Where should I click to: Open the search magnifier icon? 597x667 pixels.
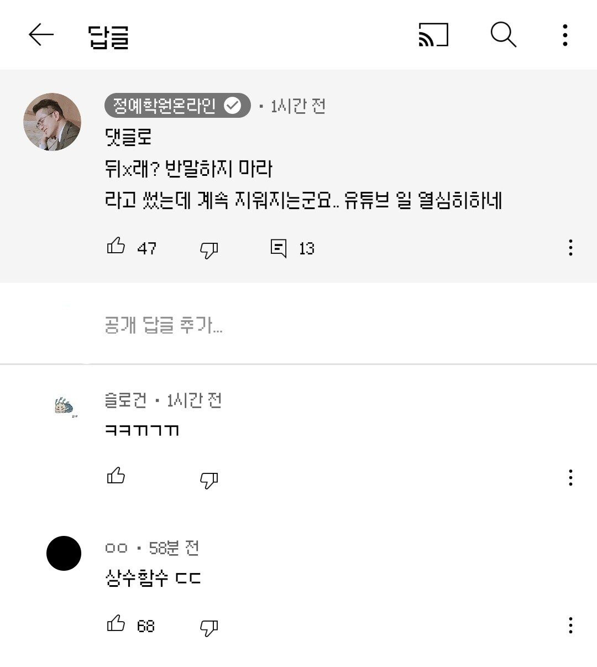pos(504,35)
